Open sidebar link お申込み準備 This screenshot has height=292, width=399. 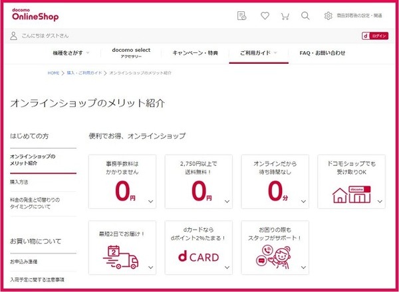pos(24,261)
